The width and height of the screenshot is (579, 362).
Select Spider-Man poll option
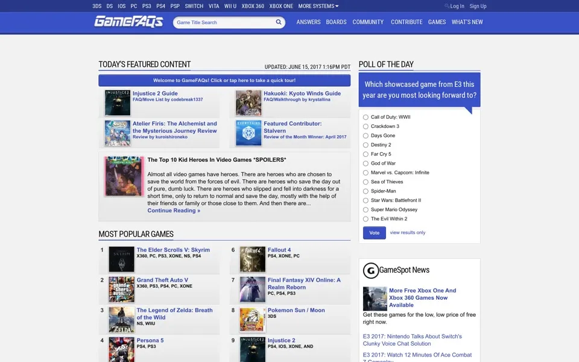pyautogui.click(x=365, y=191)
